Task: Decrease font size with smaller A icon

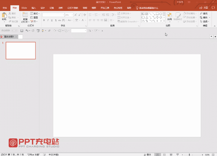Action: tap(80, 15)
